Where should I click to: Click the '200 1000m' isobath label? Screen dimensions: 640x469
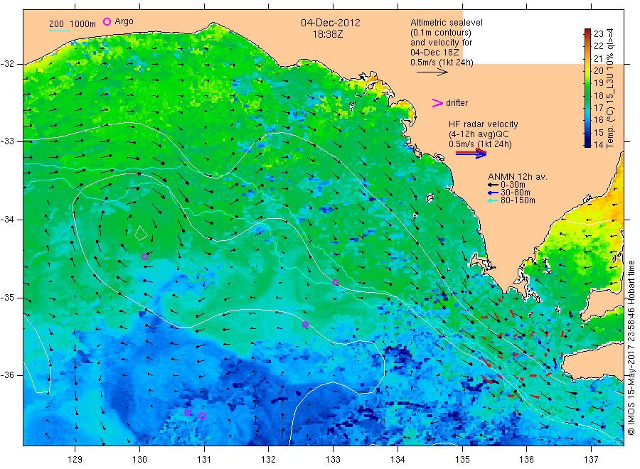(x=73, y=23)
